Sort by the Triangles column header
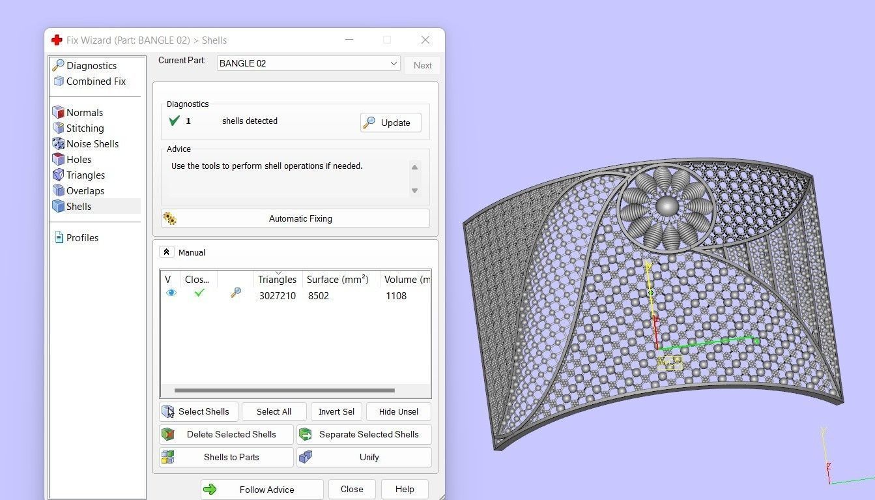This screenshot has height=500, width=875. 278,279
